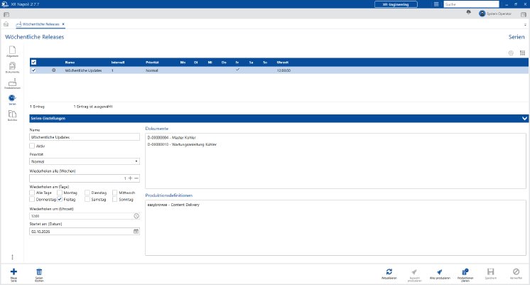Open the Priorität dropdown showing Normal

pos(85,161)
